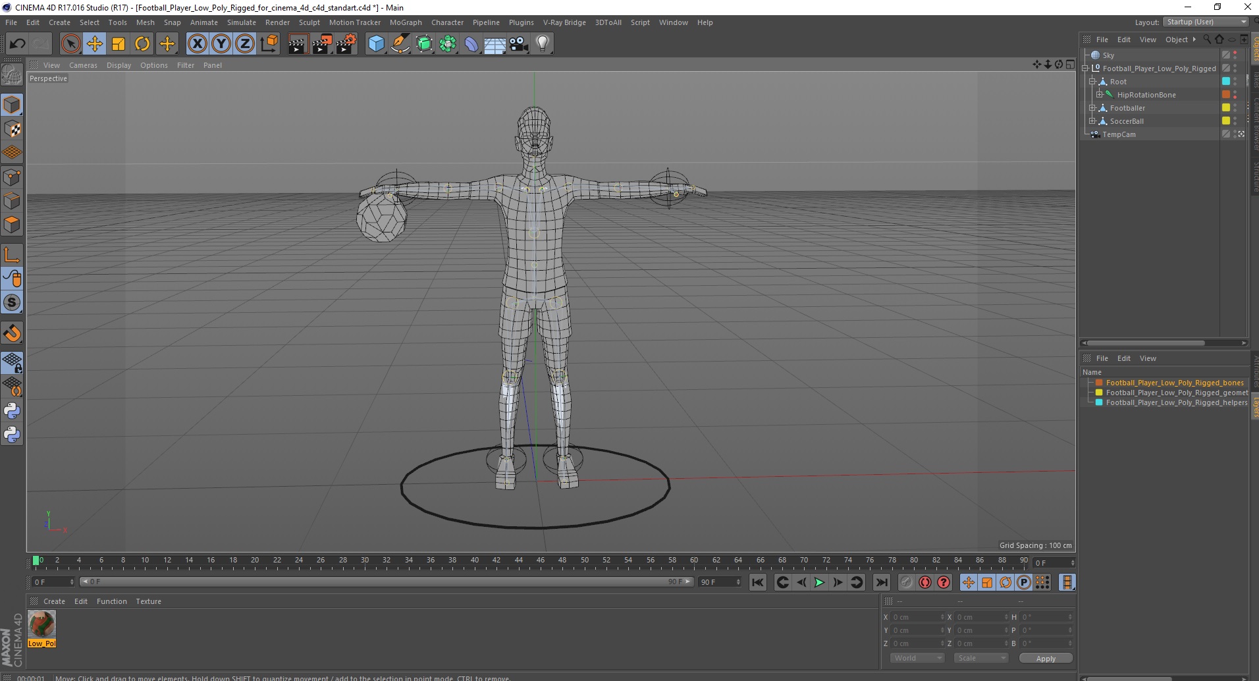1259x681 pixels.
Task: Go to start of animation
Action: pos(758,582)
